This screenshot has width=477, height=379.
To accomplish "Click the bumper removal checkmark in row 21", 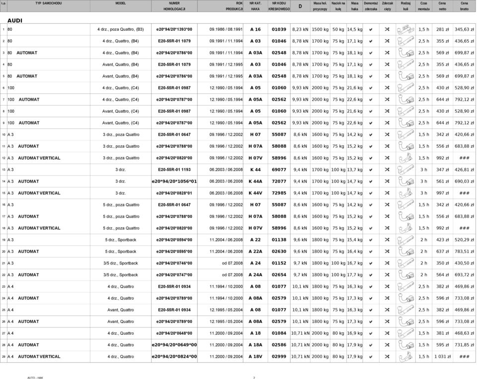I will click(371, 263).
